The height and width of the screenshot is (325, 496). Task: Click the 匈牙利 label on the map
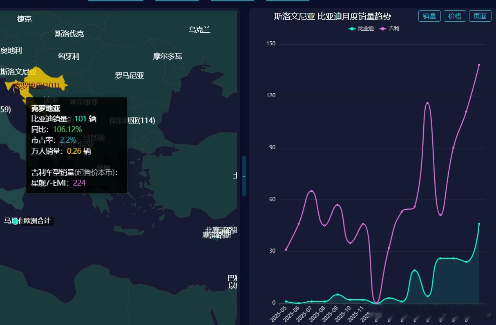tap(69, 56)
